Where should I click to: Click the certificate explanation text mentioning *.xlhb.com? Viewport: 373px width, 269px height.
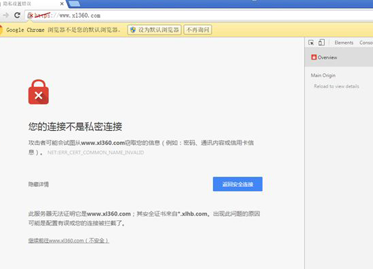(x=144, y=218)
